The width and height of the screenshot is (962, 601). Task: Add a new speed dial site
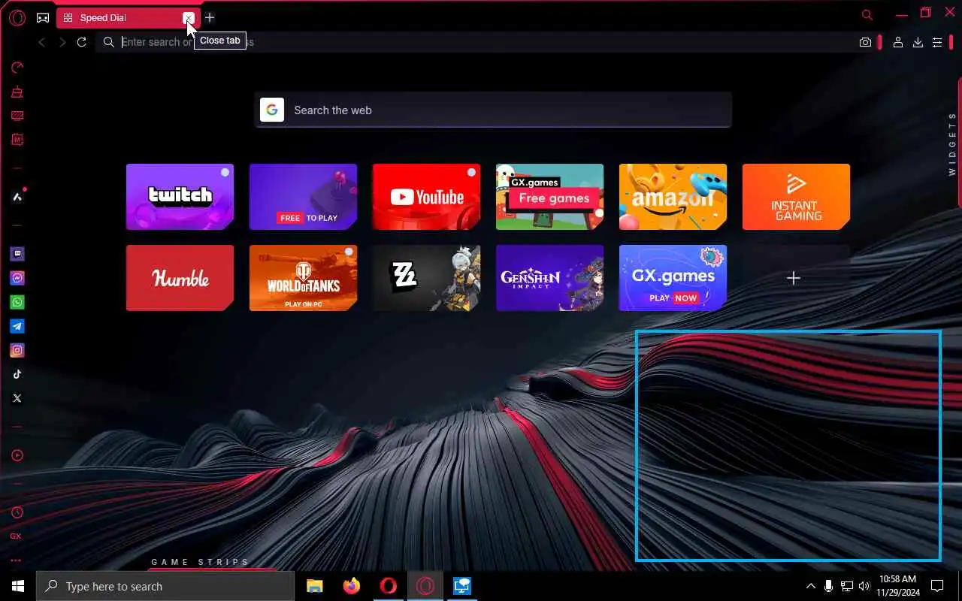pos(794,278)
